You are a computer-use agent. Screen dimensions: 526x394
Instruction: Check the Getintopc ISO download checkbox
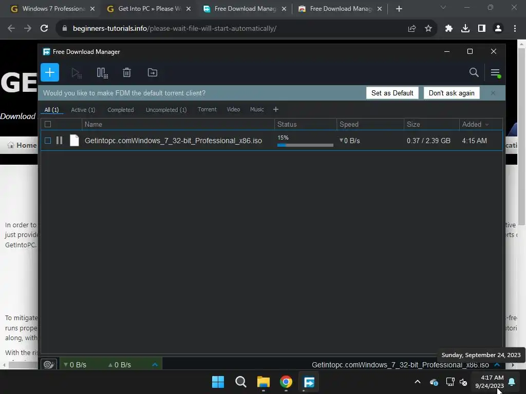48,141
